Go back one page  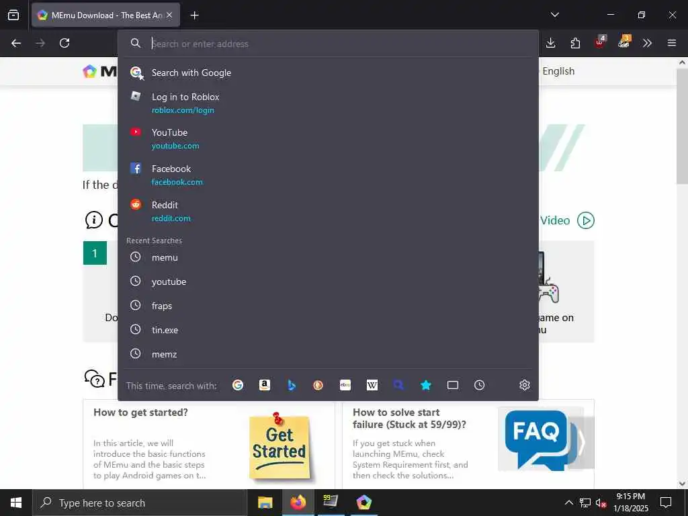(16, 43)
